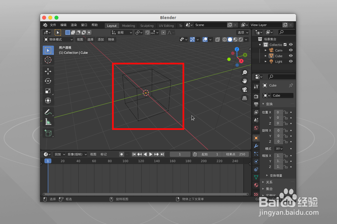Click the 旋转 X value field
This screenshot has width=337, height=224.
278,130
